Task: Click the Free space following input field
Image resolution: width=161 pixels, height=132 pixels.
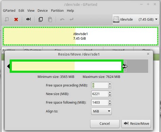Action: [x=100, y=102]
